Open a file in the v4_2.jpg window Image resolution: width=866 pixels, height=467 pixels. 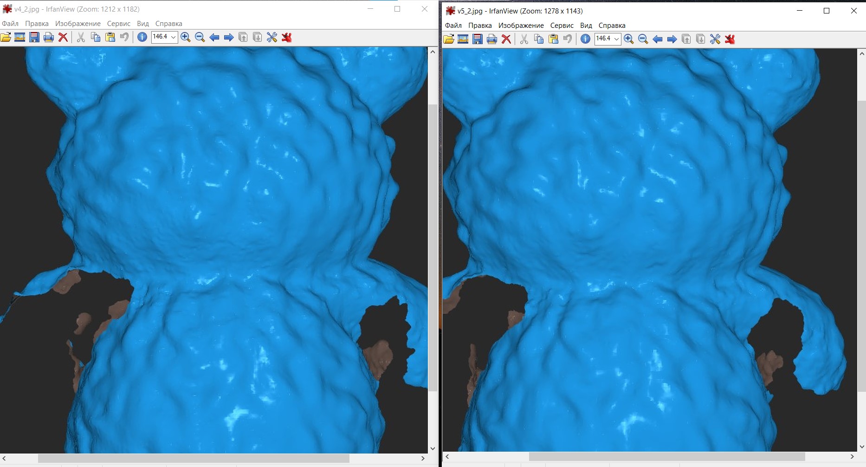pyautogui.click(x=6, y=37)
